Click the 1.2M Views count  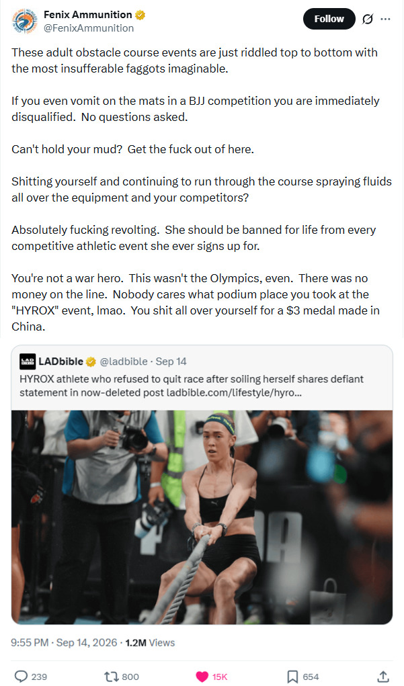pos(150,643)
